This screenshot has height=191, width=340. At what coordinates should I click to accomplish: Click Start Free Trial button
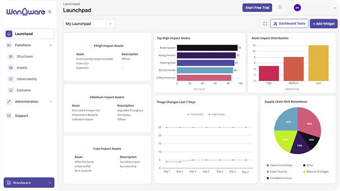[x=257, y=8]
